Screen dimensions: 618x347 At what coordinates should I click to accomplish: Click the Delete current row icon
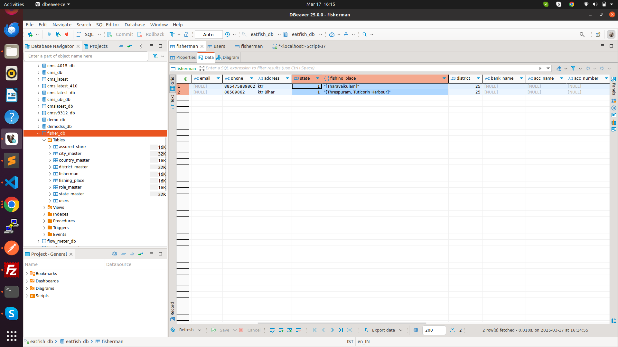298,330
